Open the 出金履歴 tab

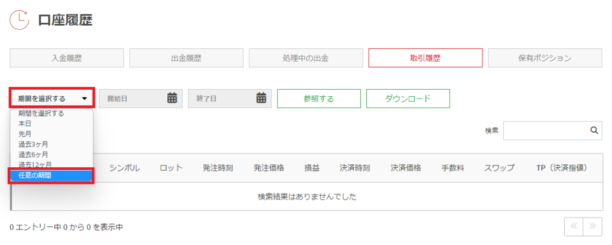186,58
